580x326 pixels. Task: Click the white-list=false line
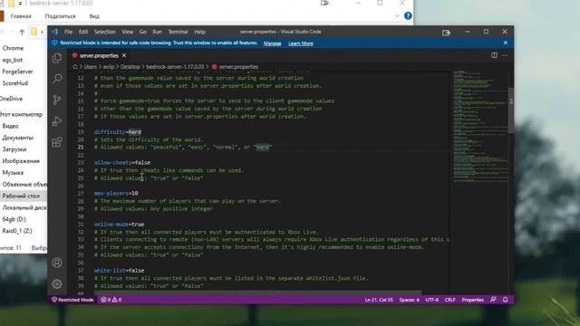point(119,271)
